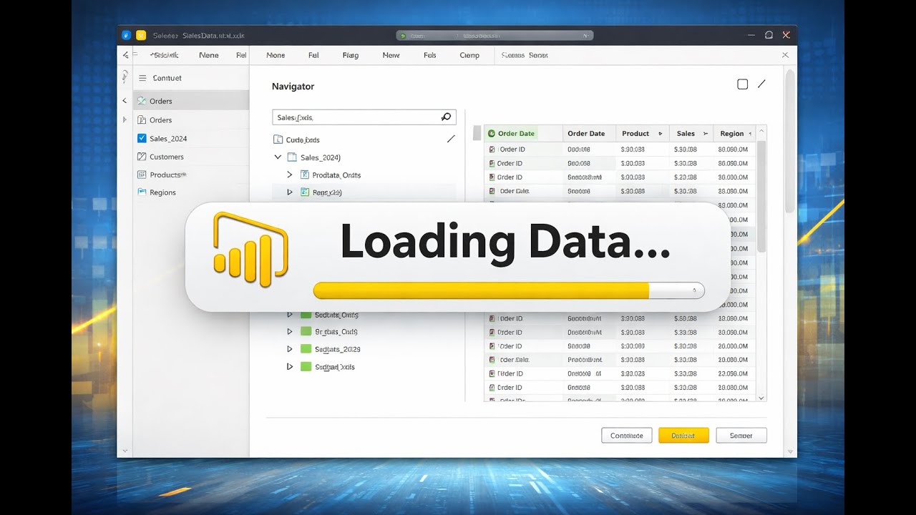Expand the Sodtats_2029 tree item

point(290,349)
